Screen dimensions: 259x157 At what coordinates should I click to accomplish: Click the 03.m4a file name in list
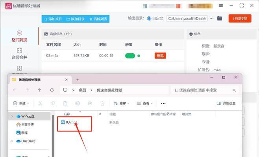(x=52, y=56)
